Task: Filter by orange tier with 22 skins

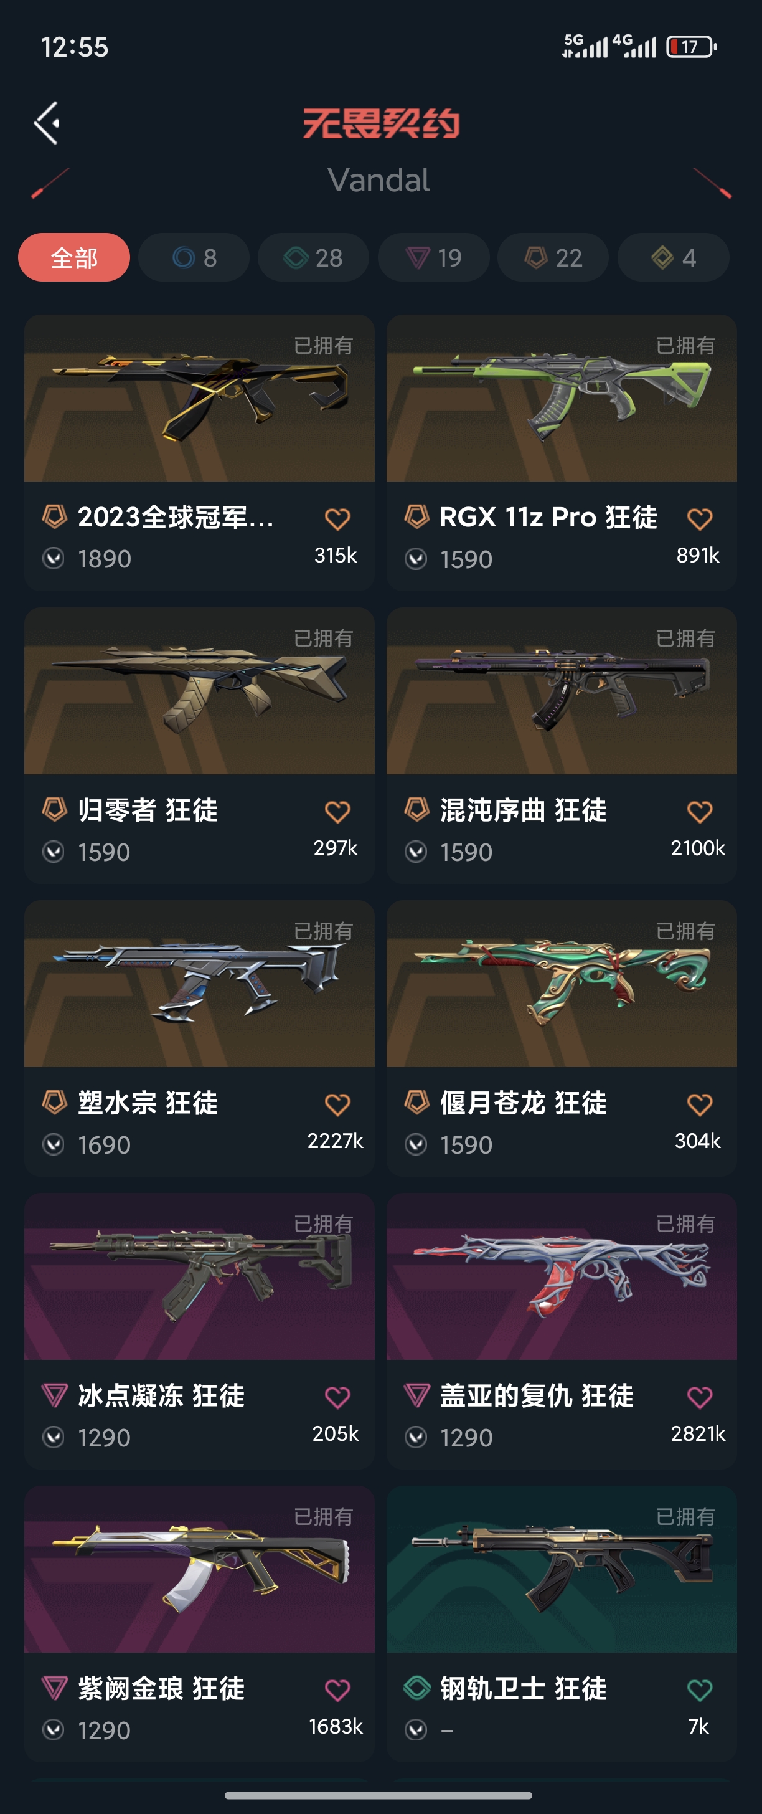Action: [x=553, y=258]
